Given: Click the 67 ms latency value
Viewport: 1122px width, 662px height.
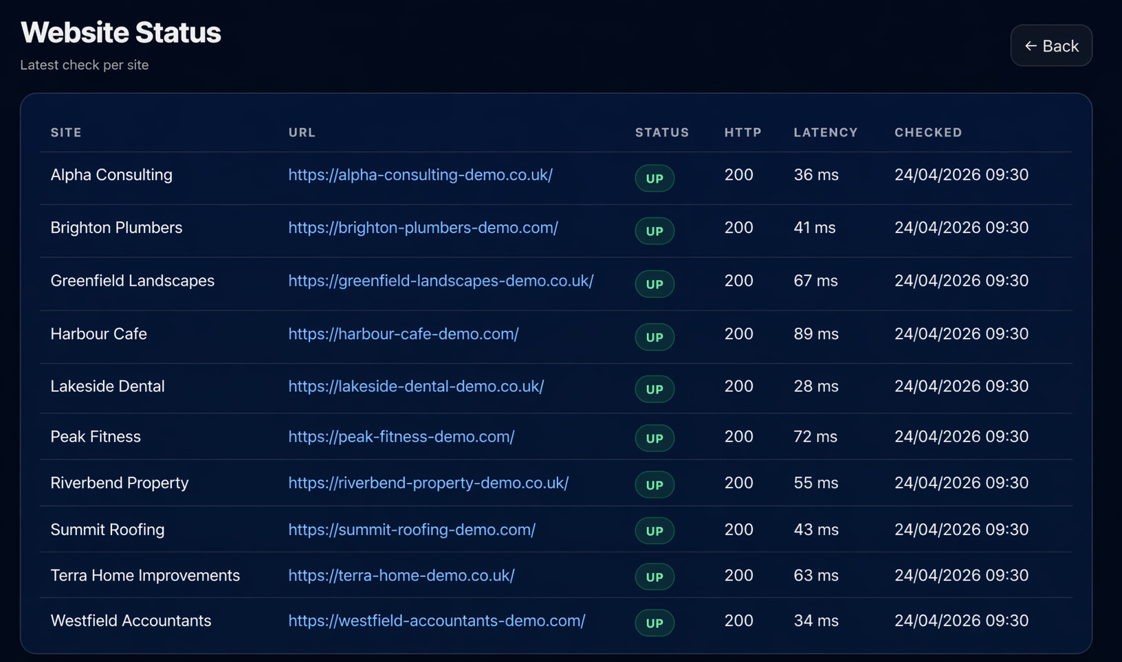Looking at the screenshot, I should click(816, 281).
